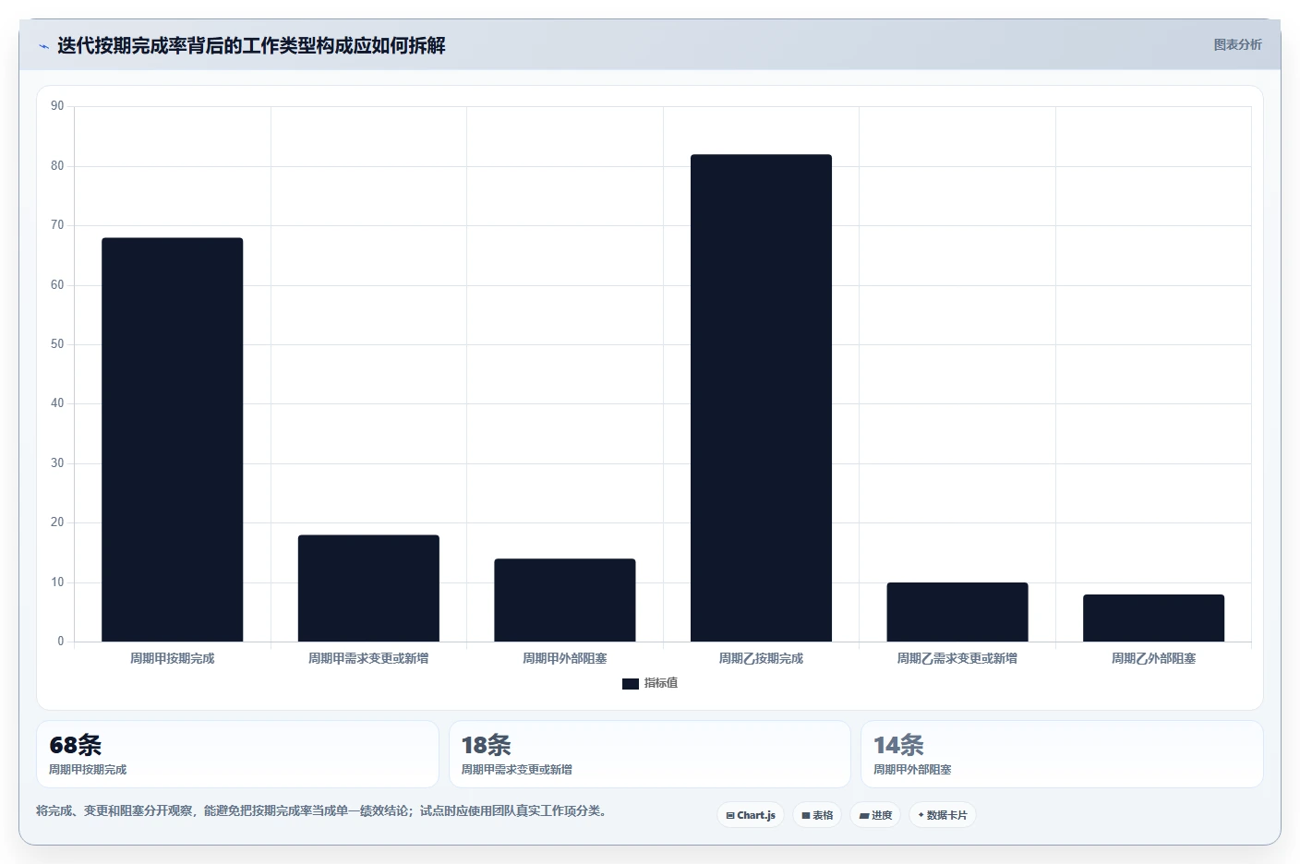
Task: Select the 周期乙按期完成 bar
Action: [x=761, y=398]
